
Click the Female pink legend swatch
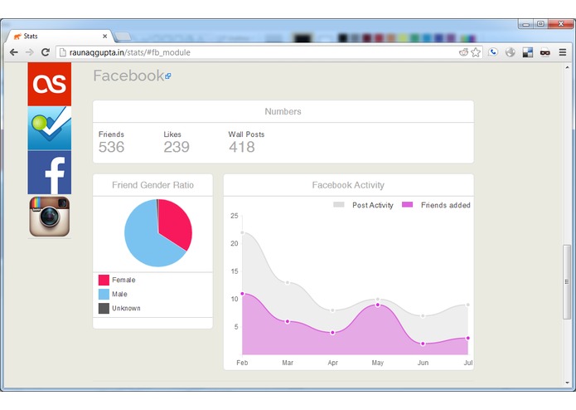(x=104, y=280)
